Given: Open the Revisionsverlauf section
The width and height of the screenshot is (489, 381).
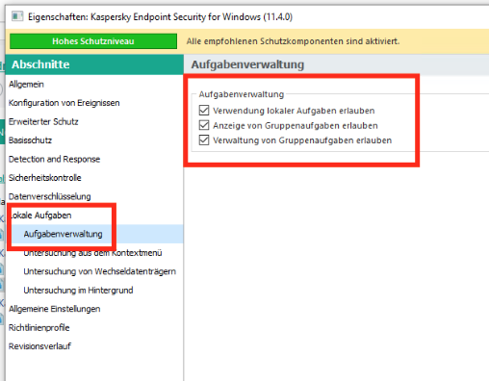Looking at the screenshot, I should 39,346.
